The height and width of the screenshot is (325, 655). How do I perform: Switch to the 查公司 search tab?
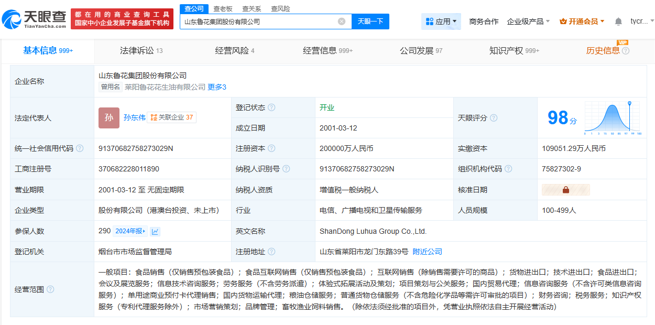pos(194,8)
